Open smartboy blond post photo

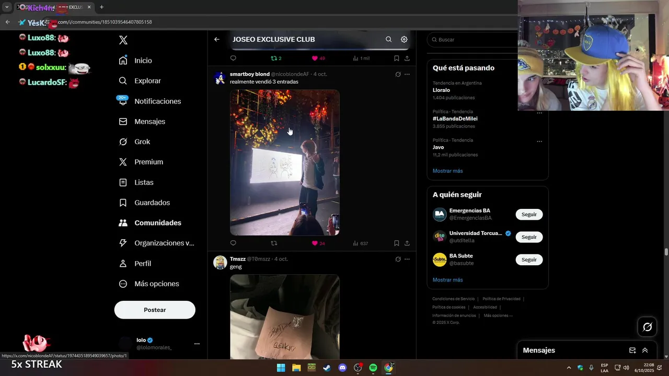click(x=285, y=162)
